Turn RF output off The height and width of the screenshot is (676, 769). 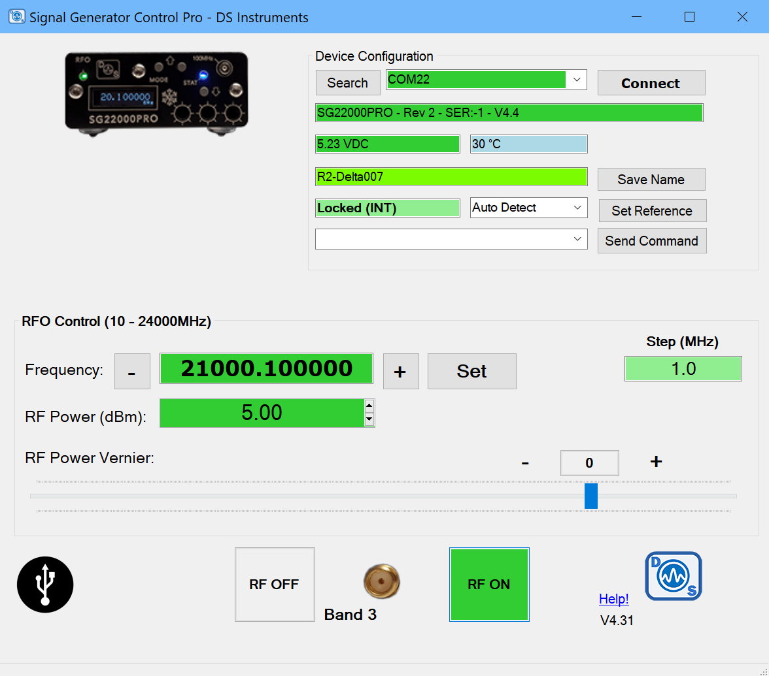[275, 585]
